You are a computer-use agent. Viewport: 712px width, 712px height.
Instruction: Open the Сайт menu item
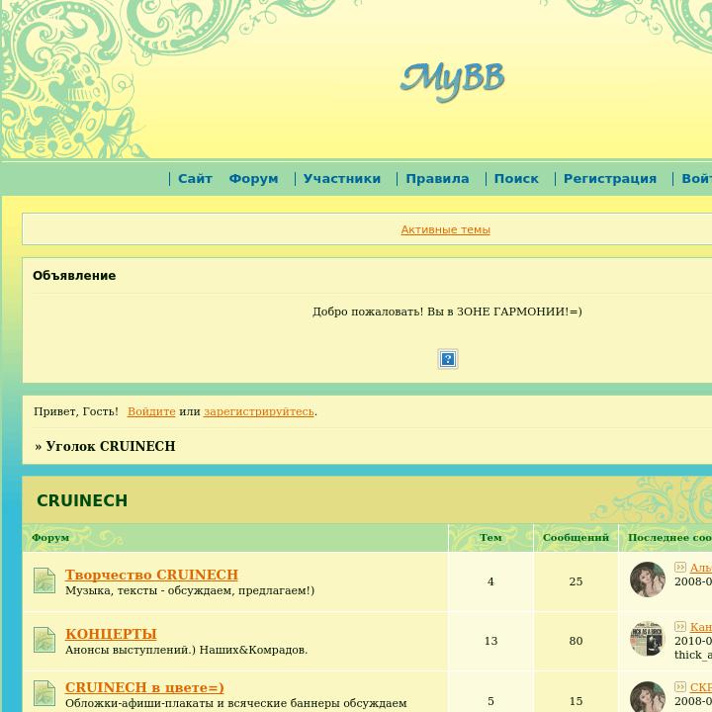tap(195, 179)
